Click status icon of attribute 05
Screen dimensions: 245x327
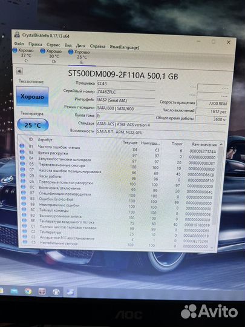23,164
